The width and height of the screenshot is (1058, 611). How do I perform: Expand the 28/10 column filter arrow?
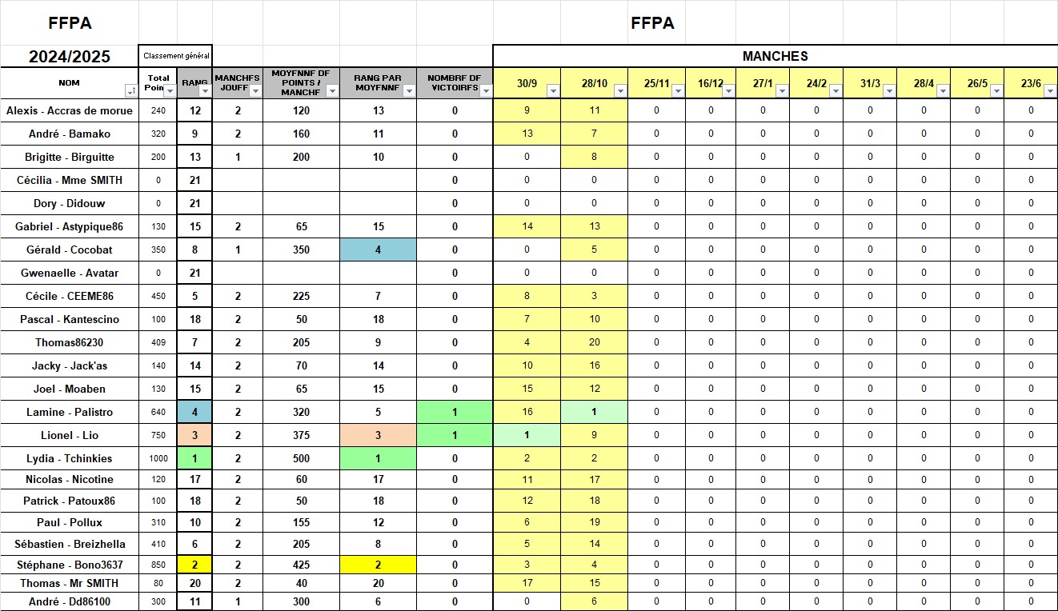pyautogui.click(x=620, y=91)
